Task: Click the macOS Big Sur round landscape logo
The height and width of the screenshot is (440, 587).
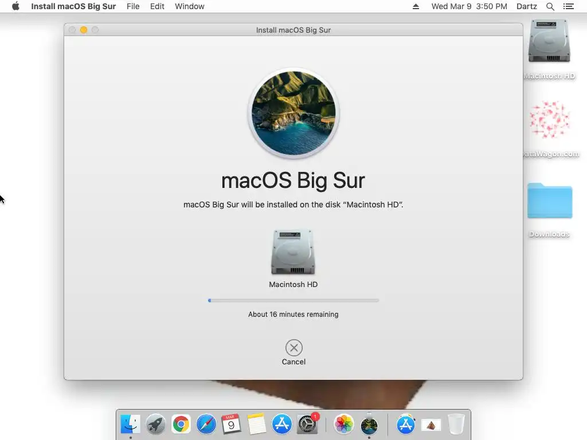Action: pos(294,113)
